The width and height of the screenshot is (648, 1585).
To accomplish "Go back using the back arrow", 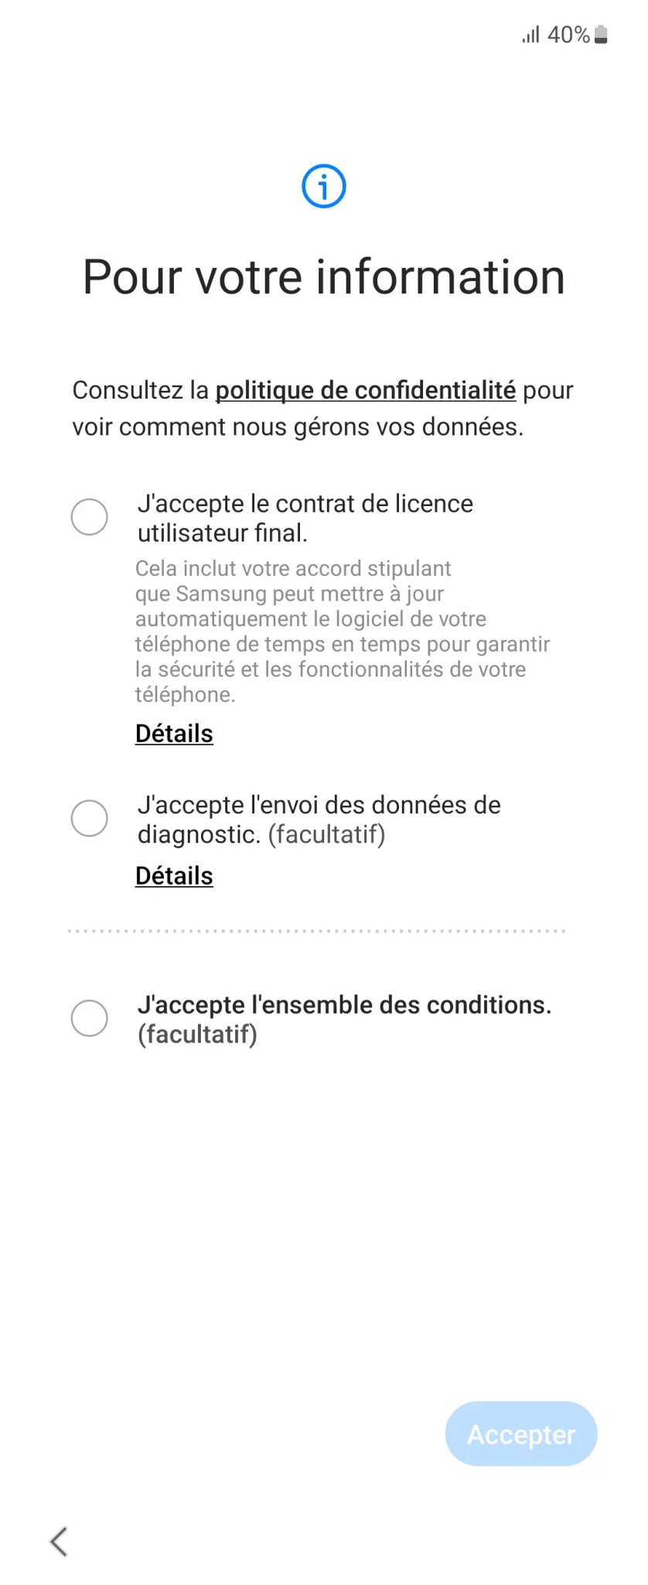I will point(59,1541).
